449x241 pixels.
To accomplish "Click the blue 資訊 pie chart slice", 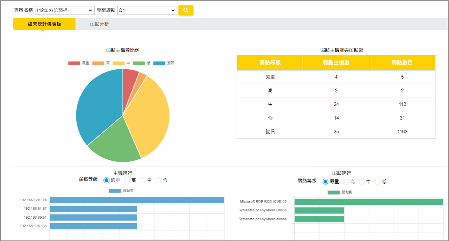I will coord(96,112).
